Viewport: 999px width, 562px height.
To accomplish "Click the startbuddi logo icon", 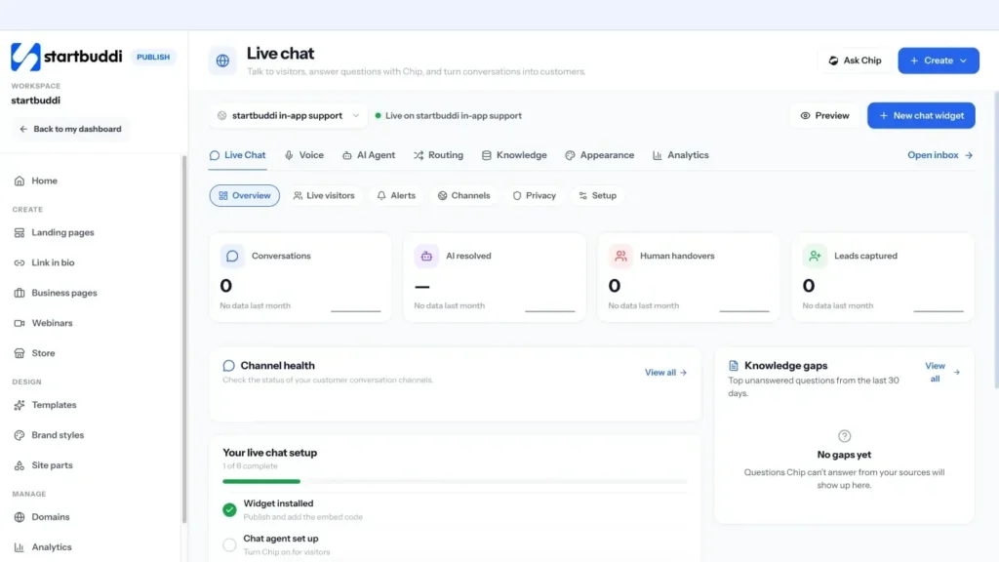I will click(25, 57).
